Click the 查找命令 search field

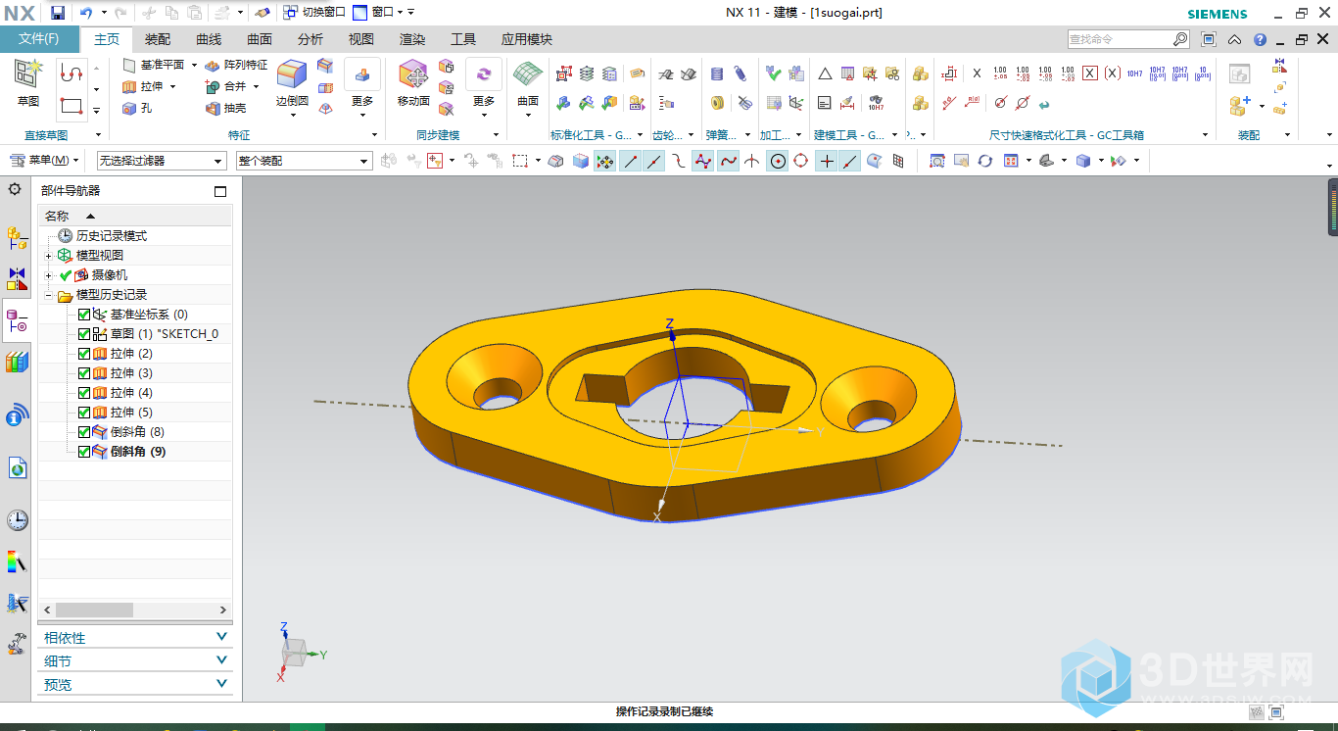(x=1119, y=39)
